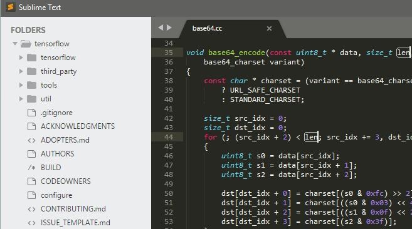Open the .gitignore file icon

31,113
